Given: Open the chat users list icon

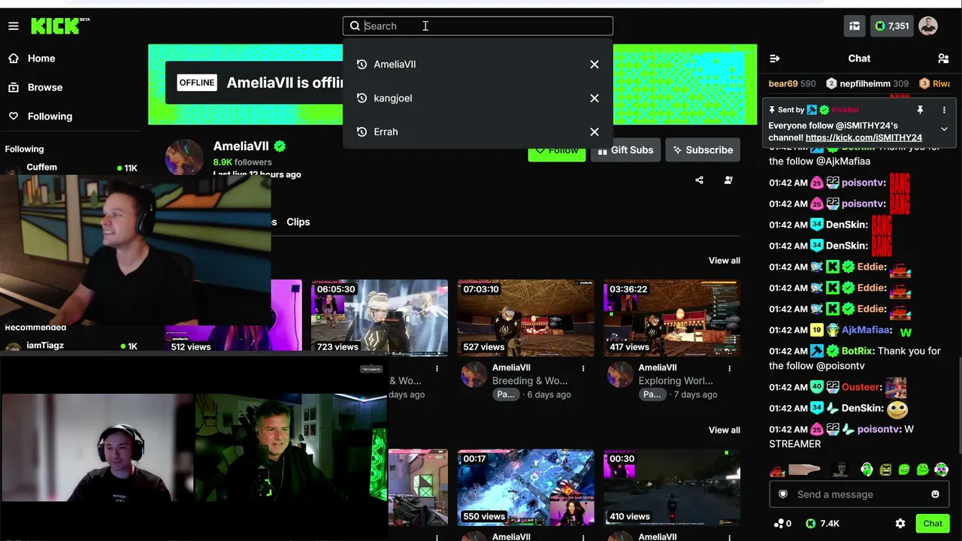Looking at the screenshot, I should (943, 59).
